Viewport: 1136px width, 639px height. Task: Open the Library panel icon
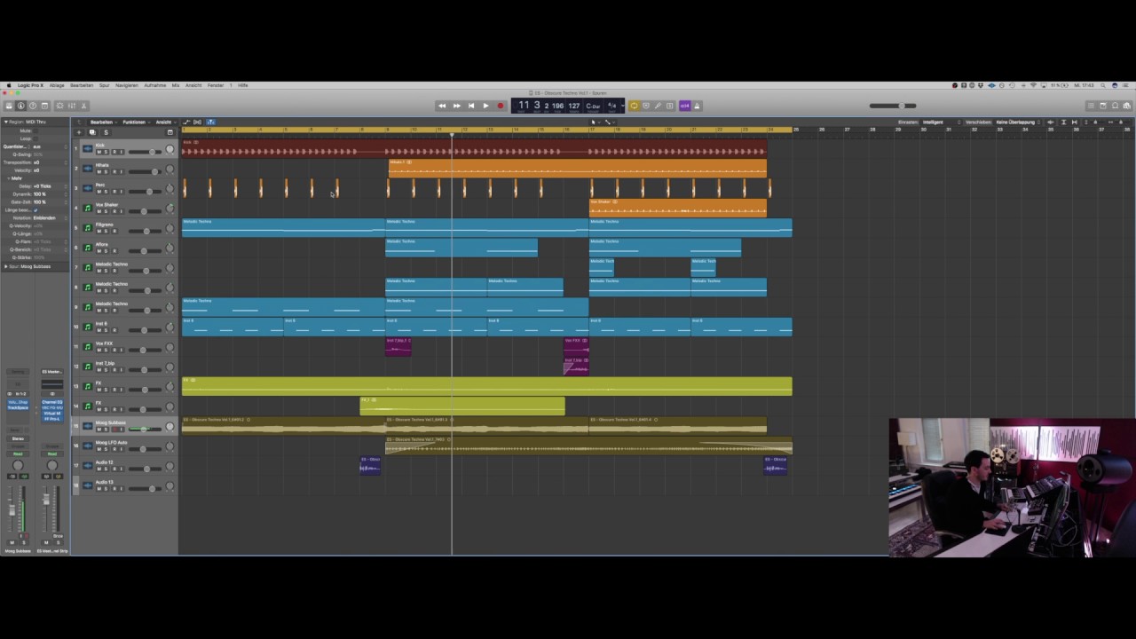point(9,106)
